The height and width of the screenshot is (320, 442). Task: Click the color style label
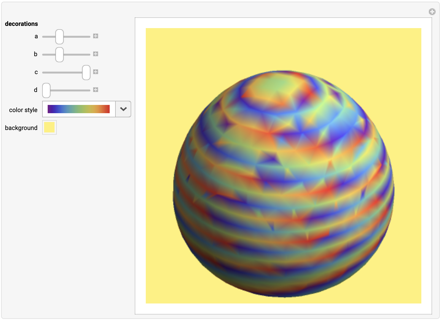tap(23, 110)
